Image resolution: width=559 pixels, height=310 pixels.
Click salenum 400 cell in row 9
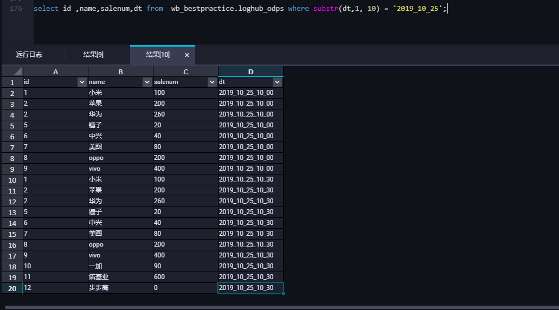(x=185, y=169)
